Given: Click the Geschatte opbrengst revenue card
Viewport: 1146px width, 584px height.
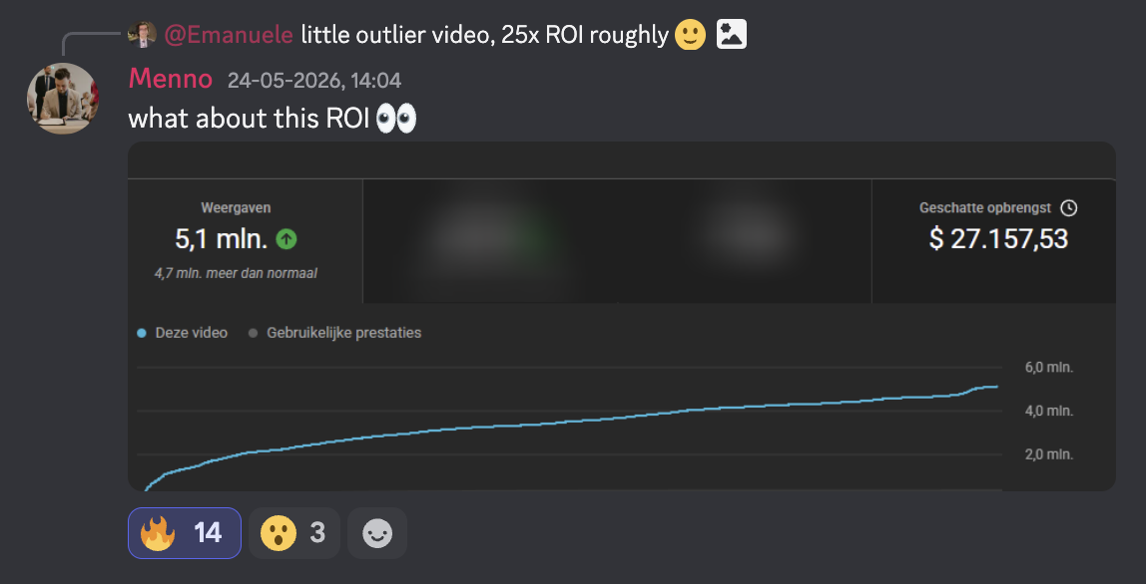Looking at the screenshot, I should coord(994,241).
